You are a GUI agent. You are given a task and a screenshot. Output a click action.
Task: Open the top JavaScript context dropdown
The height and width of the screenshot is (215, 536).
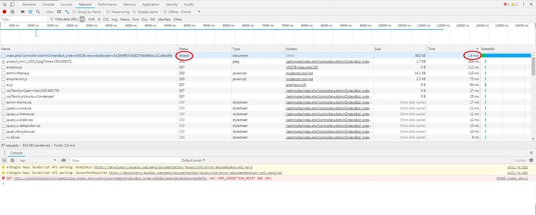click(x=38, y=160)
